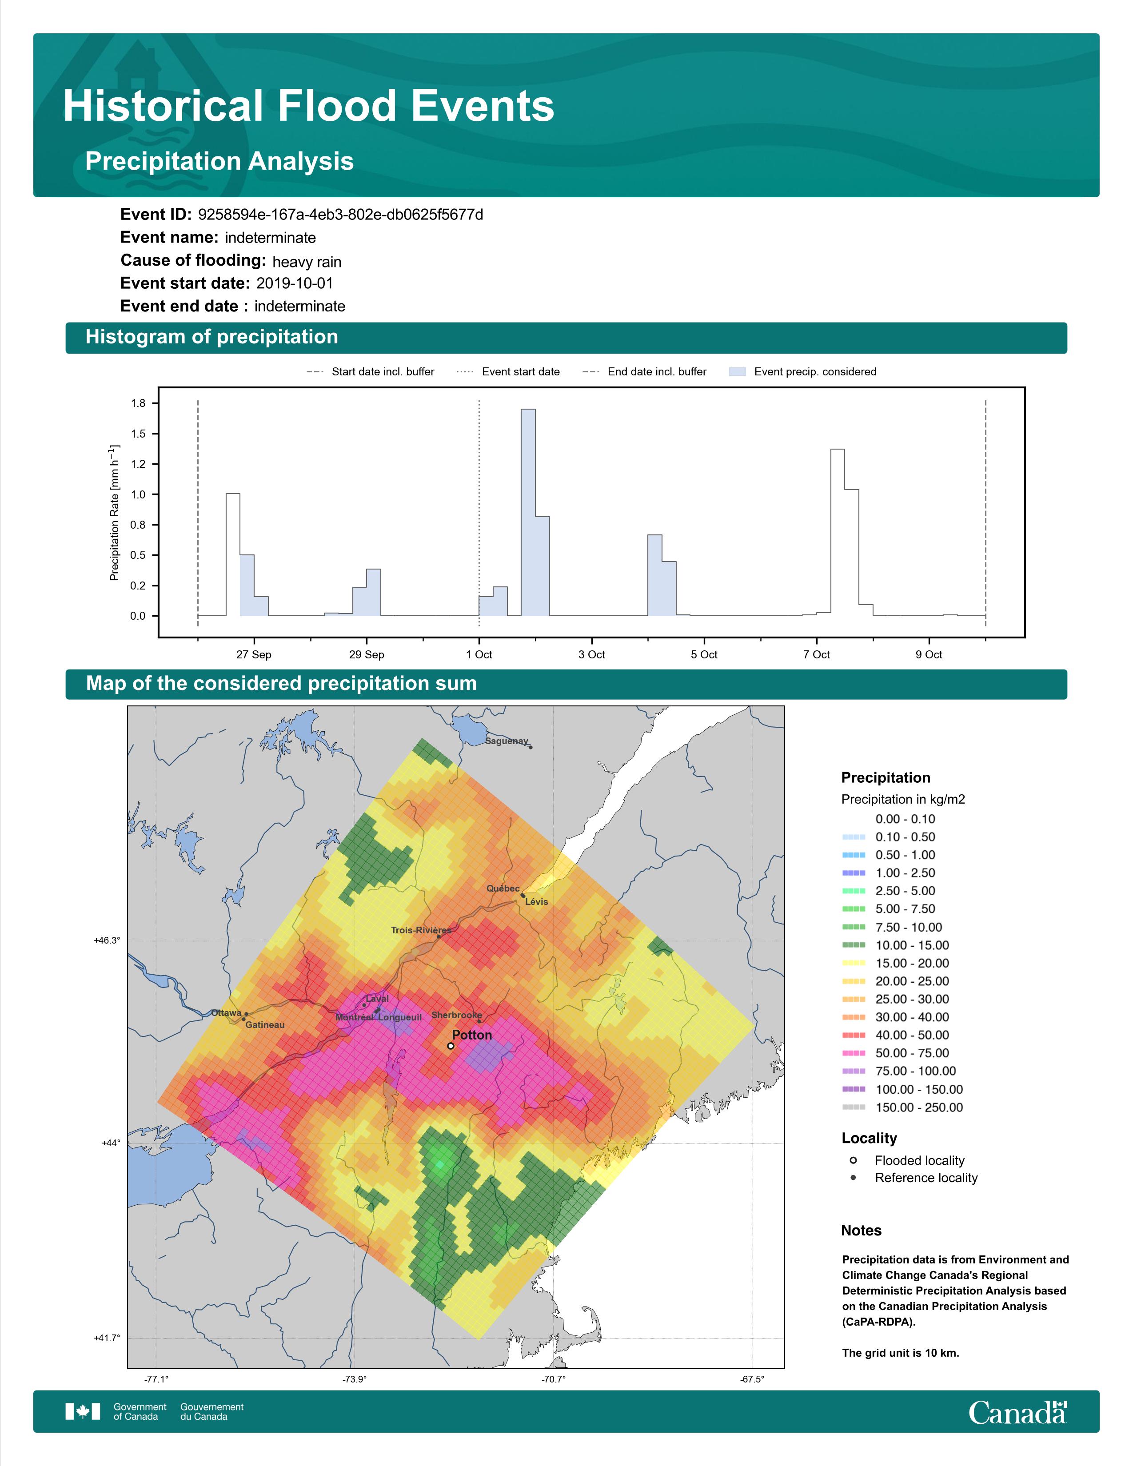Click the 15.00 - 20.00 yellow swatch

(x=854, y=963)
